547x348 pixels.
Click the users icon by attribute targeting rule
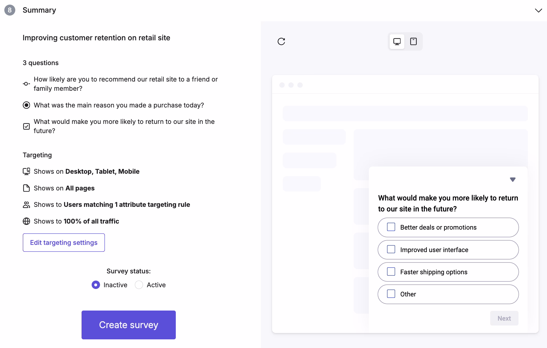tap(26, 205)
